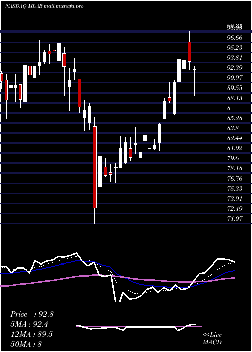Click the 50MA : 8 readout

[26, 344]
